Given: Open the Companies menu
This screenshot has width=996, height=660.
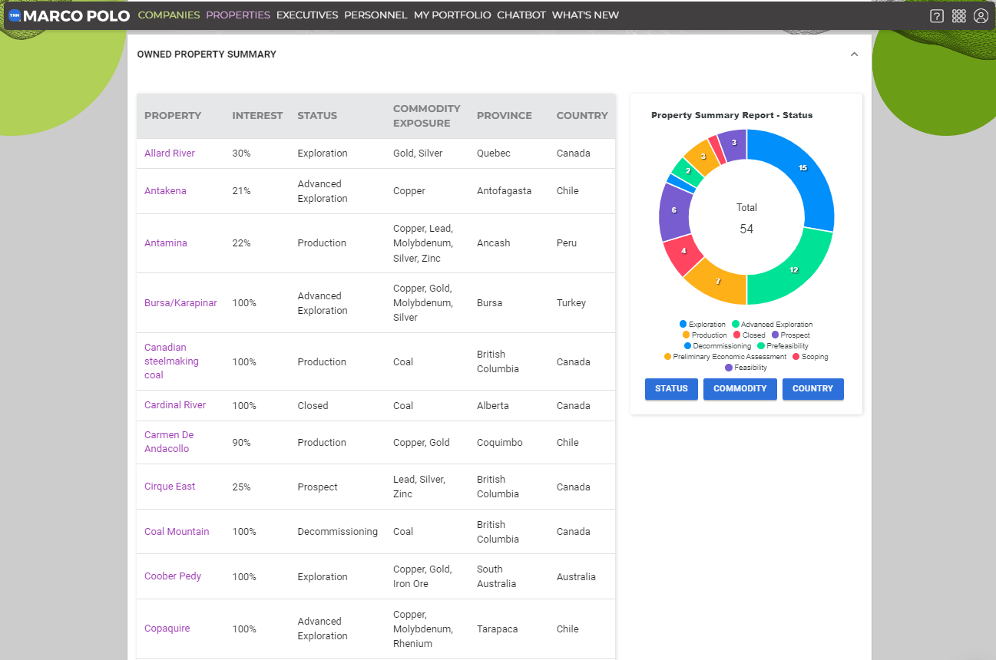Looking at the screenshot, I should click(x=169, y=15).
